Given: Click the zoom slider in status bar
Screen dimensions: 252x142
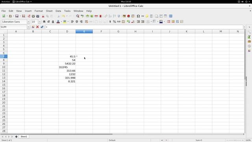Looking at the screenshot, I should (x=235, y=140).
